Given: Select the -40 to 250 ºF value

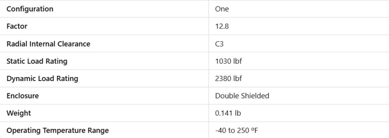Looking at the screenshot, I should pos(236,130).
